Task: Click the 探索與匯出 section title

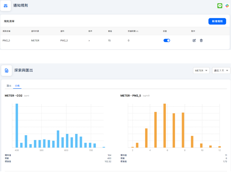Action: click(x=24, y=70)
